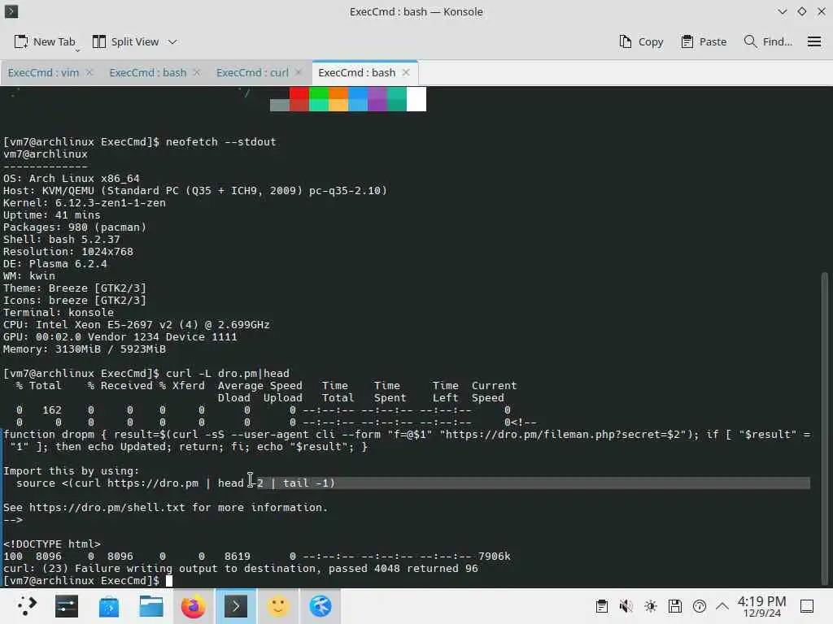Open the removable disk tray icon

[x=675, y=606]
